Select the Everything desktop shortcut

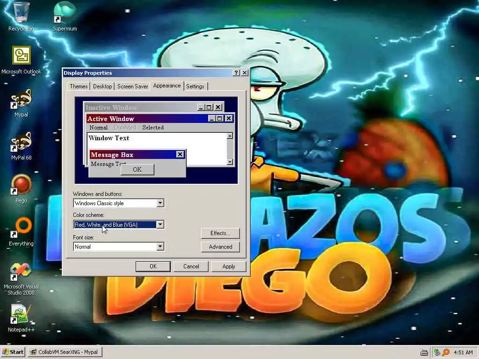pyautogui.click(x=21, y=232)
